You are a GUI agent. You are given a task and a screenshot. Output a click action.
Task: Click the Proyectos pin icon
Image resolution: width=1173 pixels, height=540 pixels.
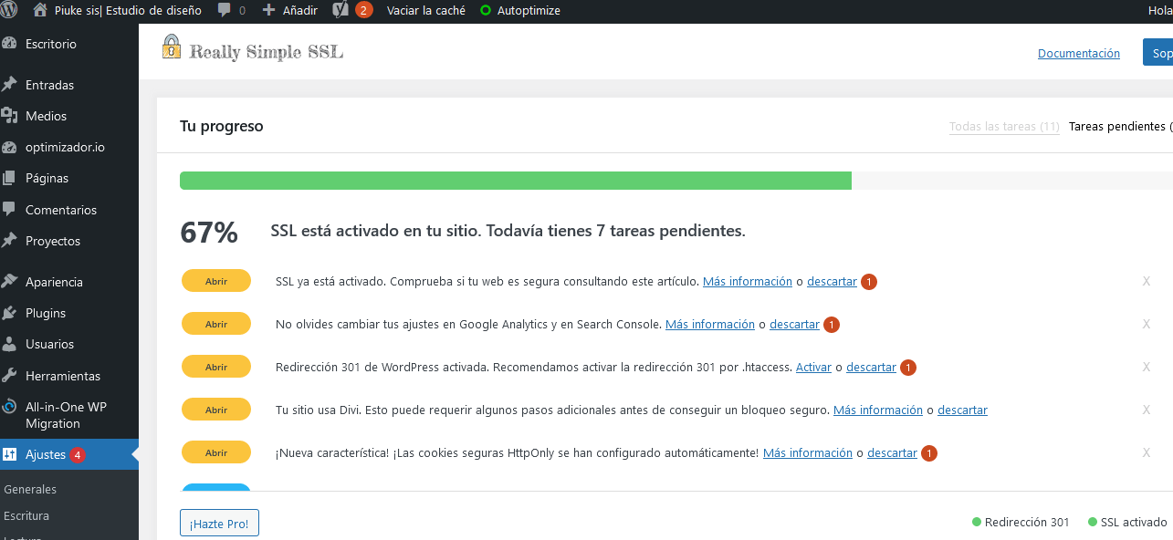point(9,241)
